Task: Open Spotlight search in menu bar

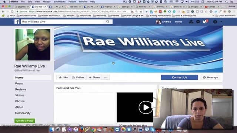Action: click(226, 1)
